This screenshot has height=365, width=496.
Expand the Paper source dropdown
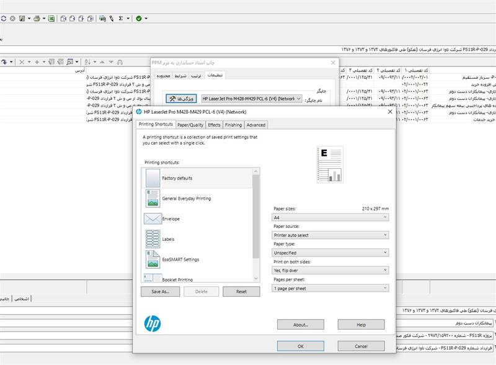point(330,235)
